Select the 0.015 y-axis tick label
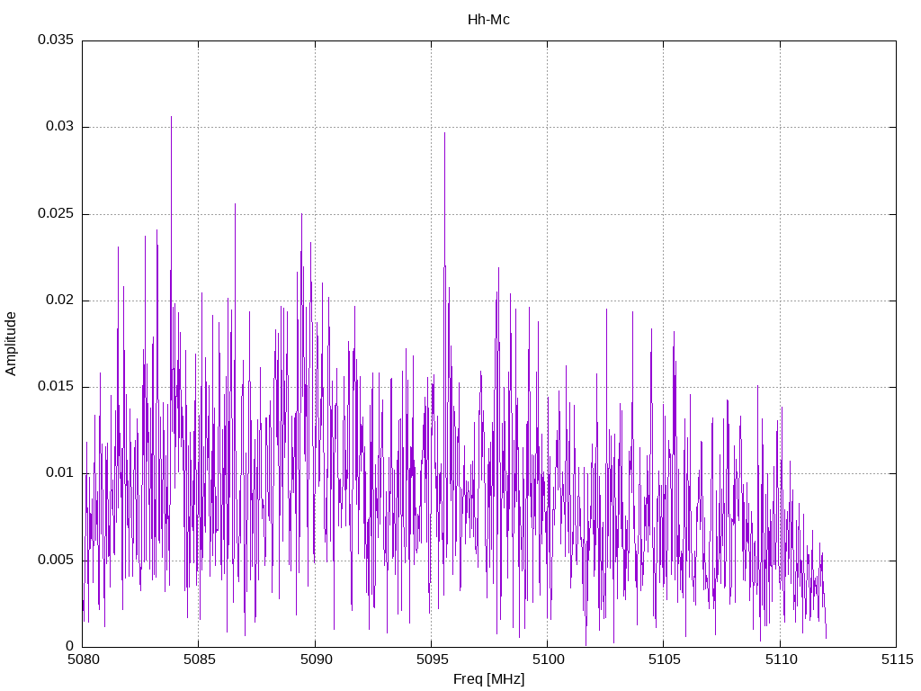Screen dimensions: 921x691 [55, 387]
